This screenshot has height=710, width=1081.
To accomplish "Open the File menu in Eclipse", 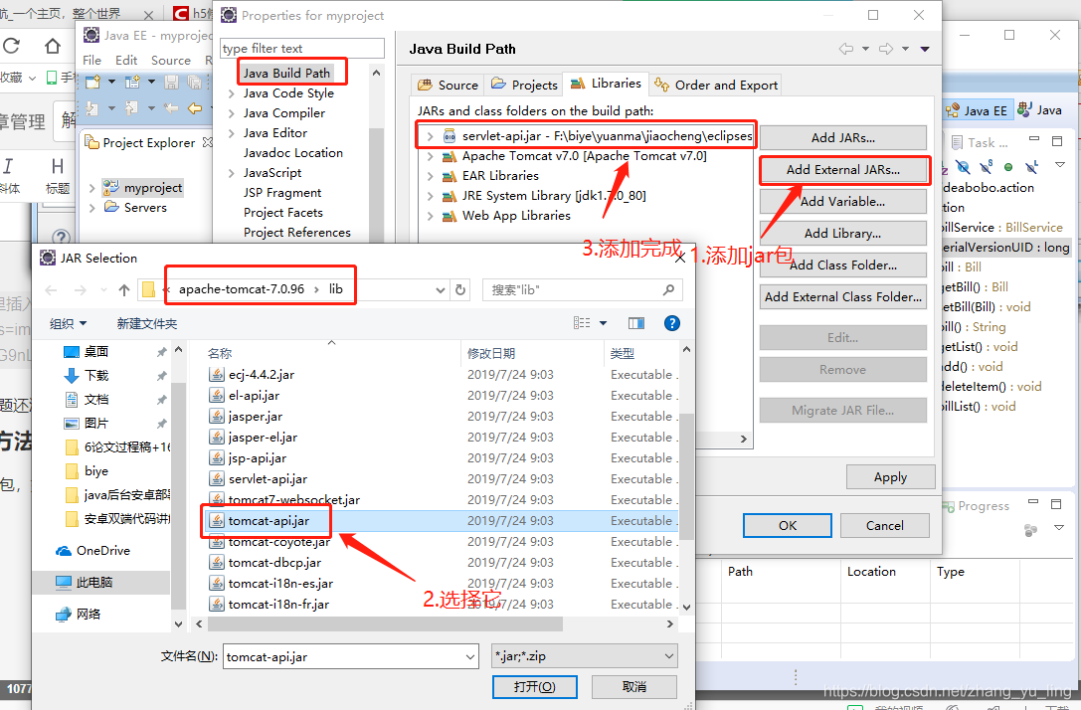I will coord(91,60).
